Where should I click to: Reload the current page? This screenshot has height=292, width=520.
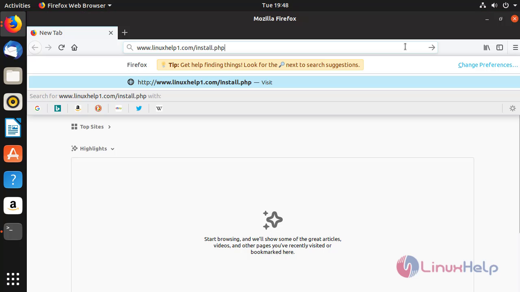click(x=61, y=47)
